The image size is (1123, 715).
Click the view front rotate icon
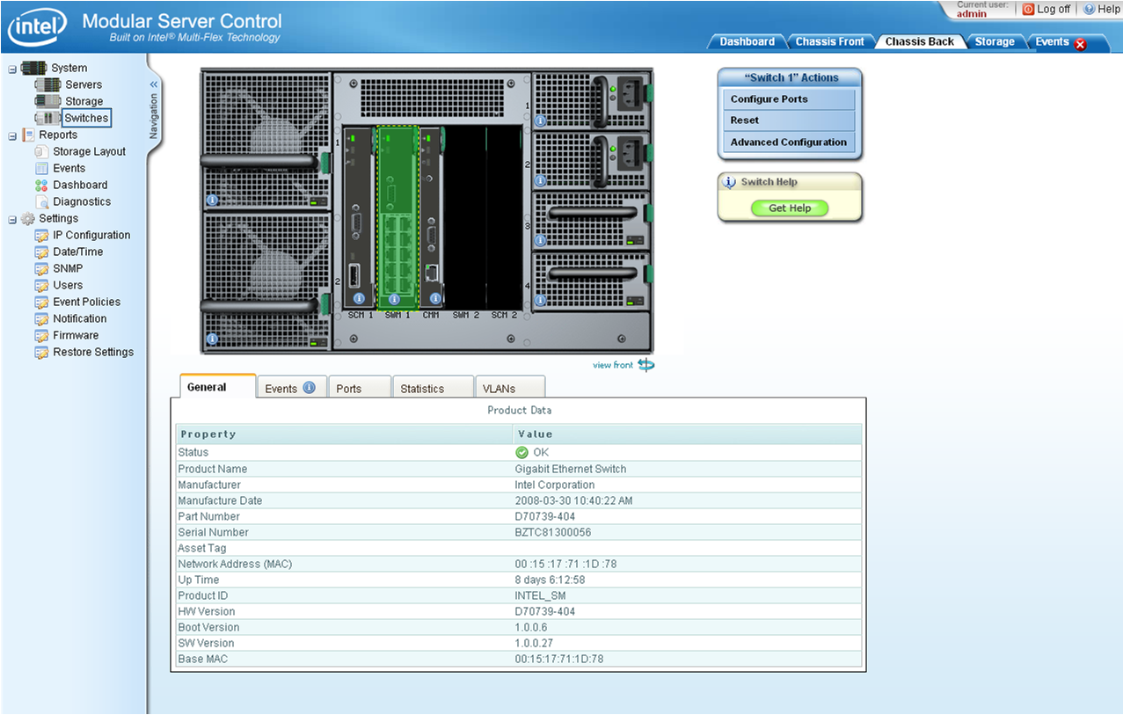pos(646,365)
